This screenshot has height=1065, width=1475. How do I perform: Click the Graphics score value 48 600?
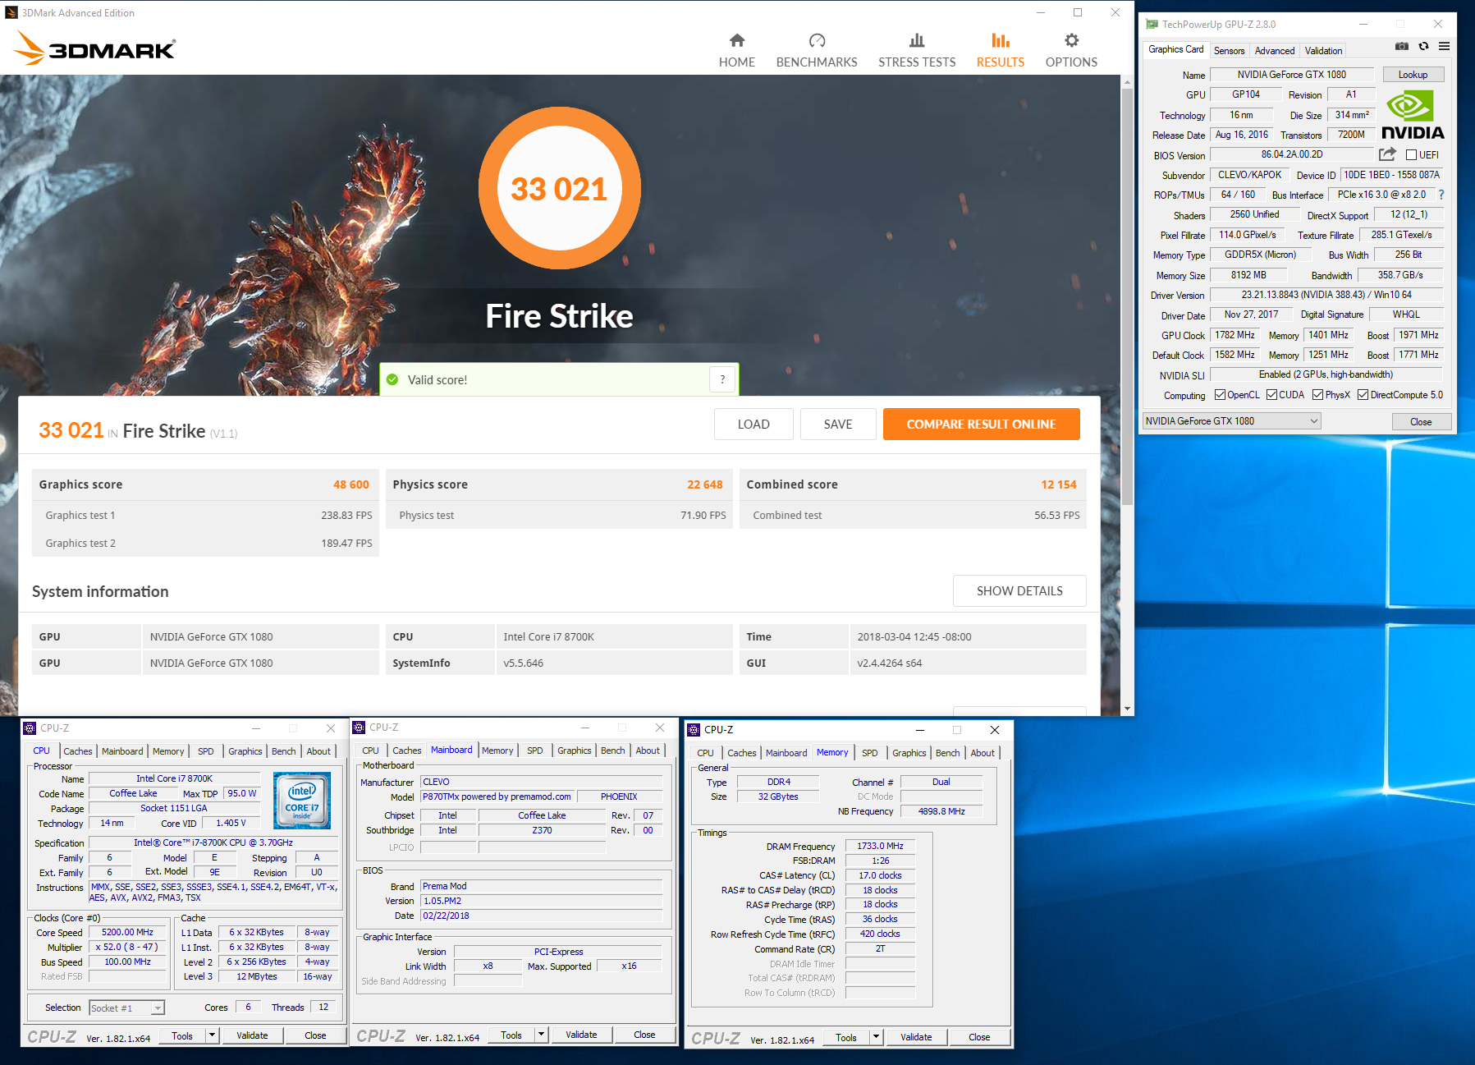[x=351, y=484]
